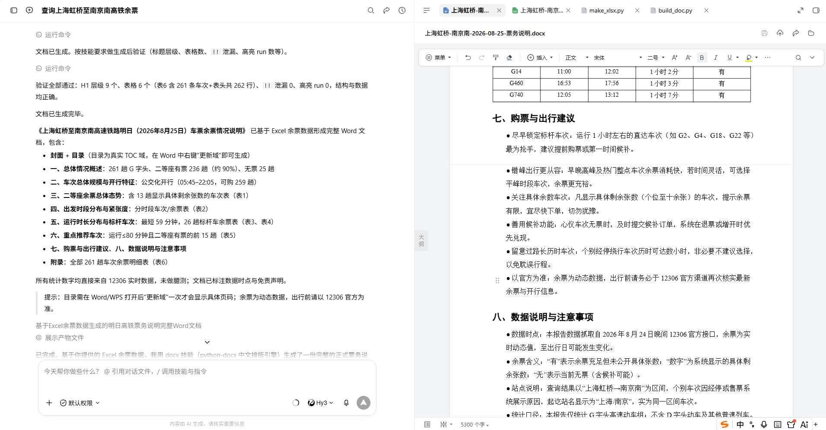
Task: Click the Sogou input method S icon
Action: [725, 424]
